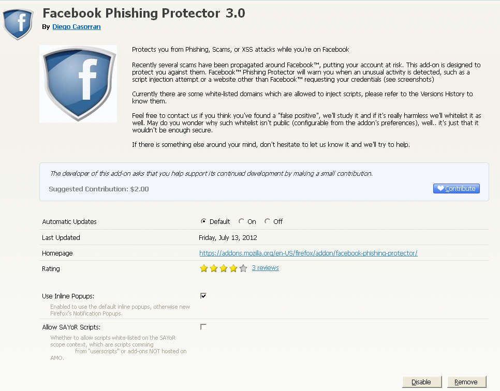Viewport: 500px width, 391px height.
Task: Open the 3 reviews link
Action: [x=265, y=268]
